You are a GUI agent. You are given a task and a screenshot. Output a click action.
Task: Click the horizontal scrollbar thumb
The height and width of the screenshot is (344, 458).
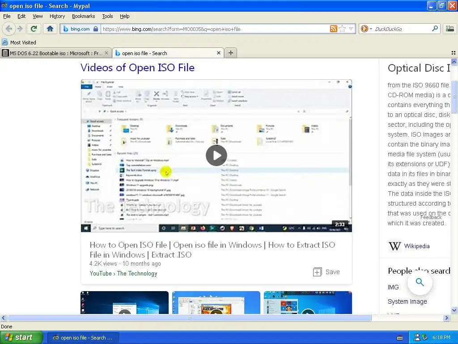tap(190, 318)
